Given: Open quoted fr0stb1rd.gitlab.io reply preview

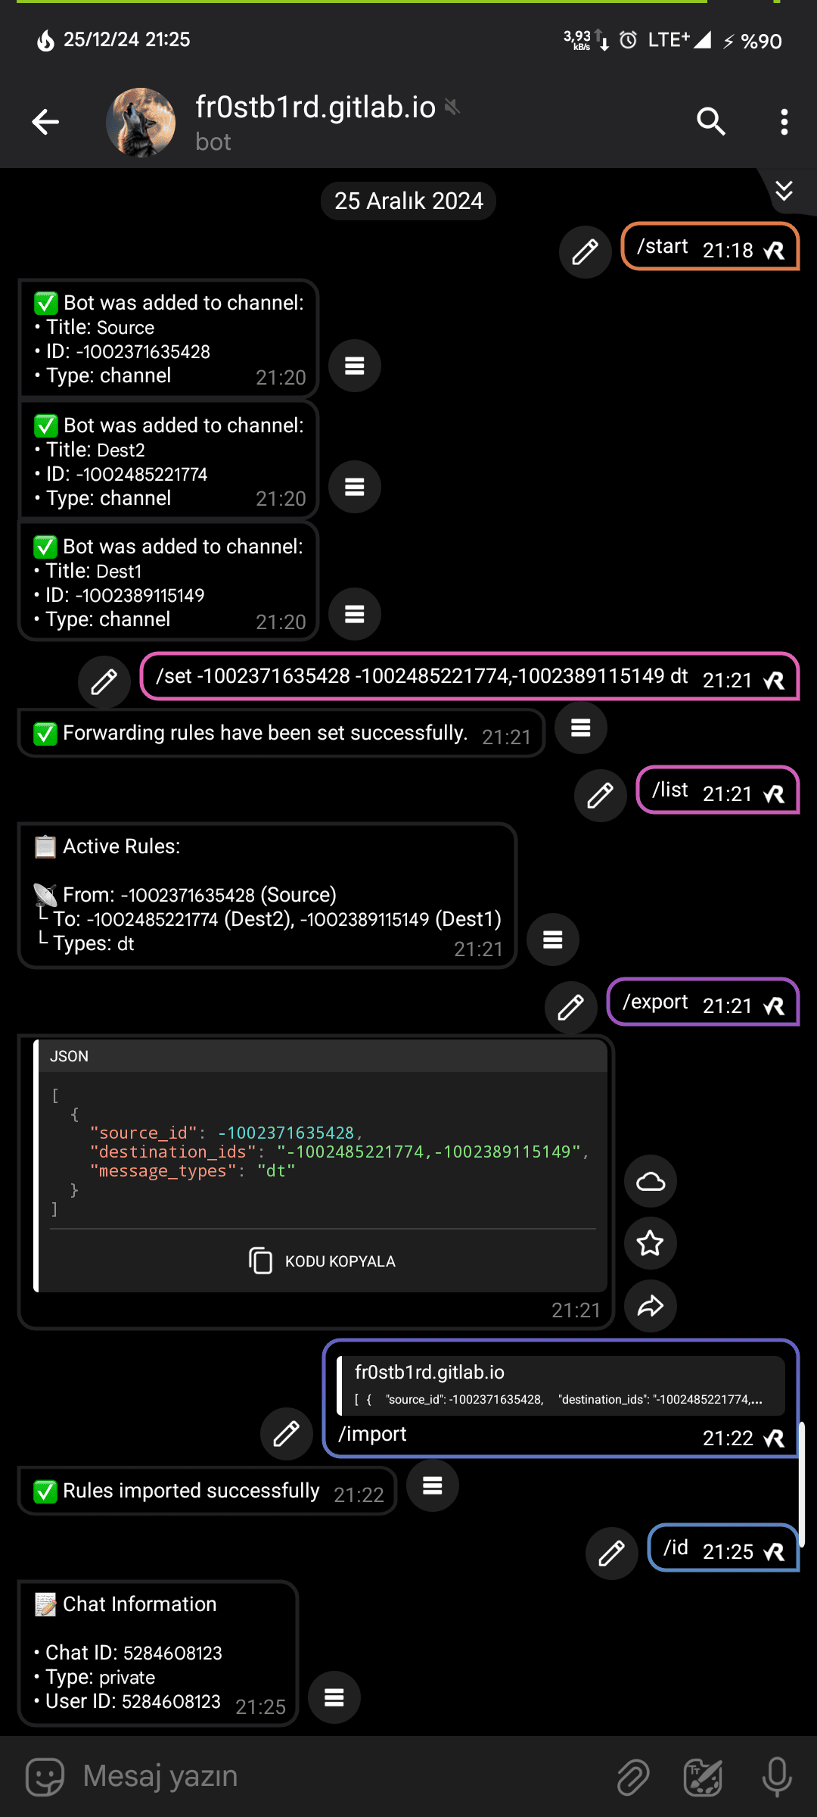Looking at the screenshot, I should (561, 1385).
